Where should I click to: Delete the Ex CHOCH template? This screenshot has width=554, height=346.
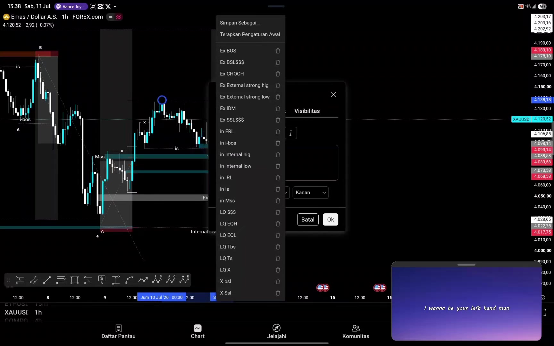click(278, 74)
